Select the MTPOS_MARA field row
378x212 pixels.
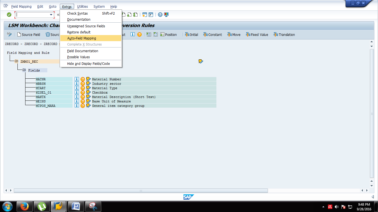(x=54, y=106)
